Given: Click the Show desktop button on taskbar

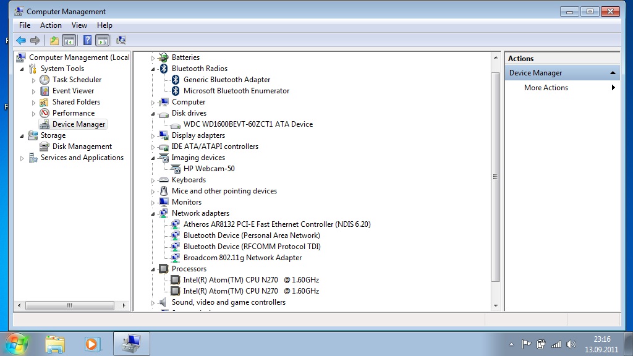Looking at the screenshot, I should coord(629,344).
